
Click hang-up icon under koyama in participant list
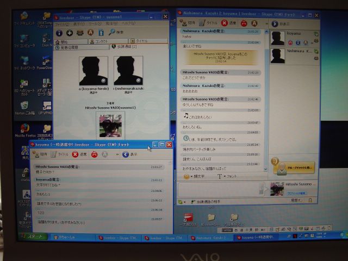(x=290, y=42)
